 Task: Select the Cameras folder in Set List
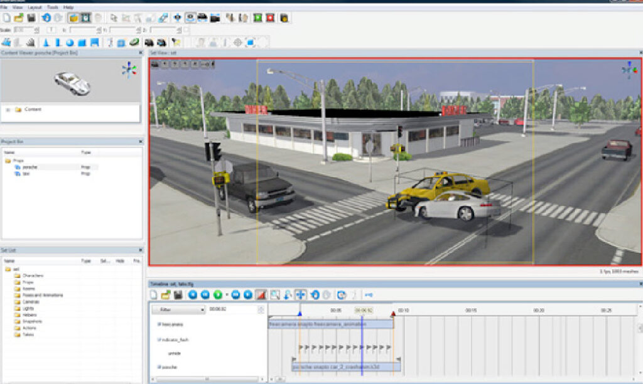[x=31, y=302]
